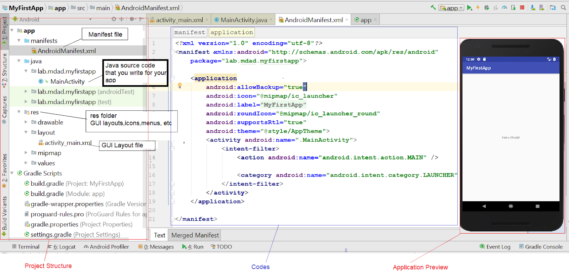Click src in the navigation breadcrumb
Viewport: 569px width, 274px height.
[x=81, y=8]
